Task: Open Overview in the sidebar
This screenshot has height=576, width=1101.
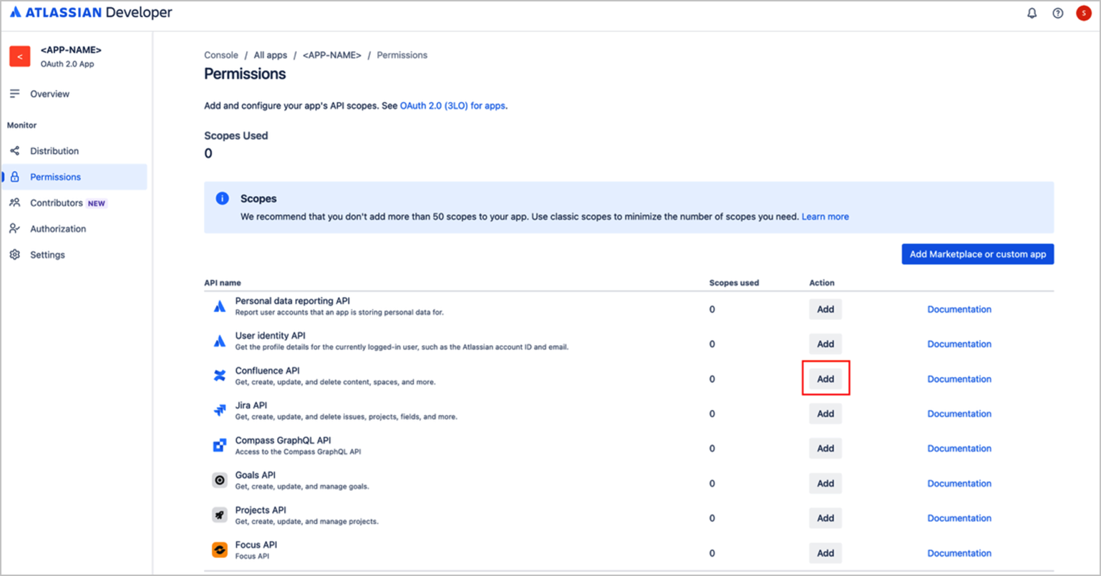Action: [x=74, y=94]
